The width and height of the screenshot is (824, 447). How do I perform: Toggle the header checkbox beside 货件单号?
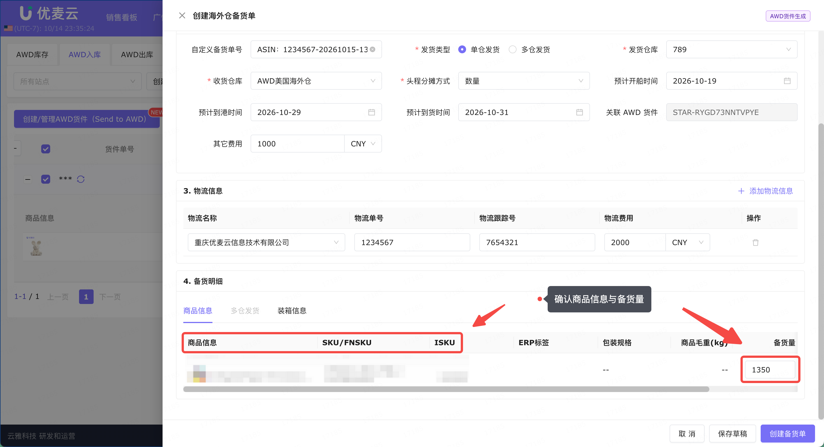[45, 149]
